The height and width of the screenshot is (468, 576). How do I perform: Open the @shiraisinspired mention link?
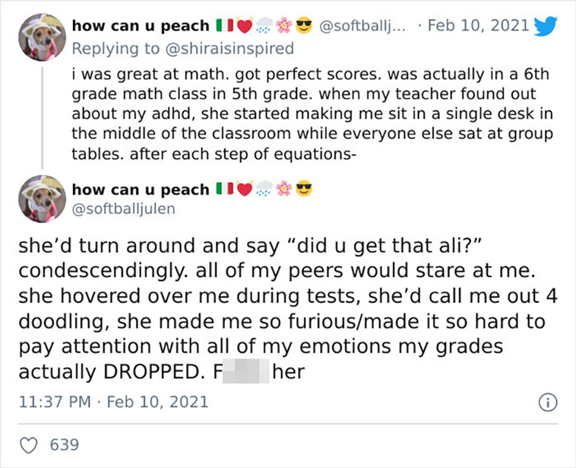coord(230,49)
